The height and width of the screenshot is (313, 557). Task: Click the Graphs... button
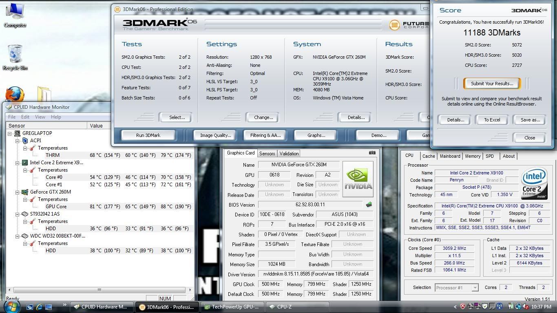click(x=316, y=135)
